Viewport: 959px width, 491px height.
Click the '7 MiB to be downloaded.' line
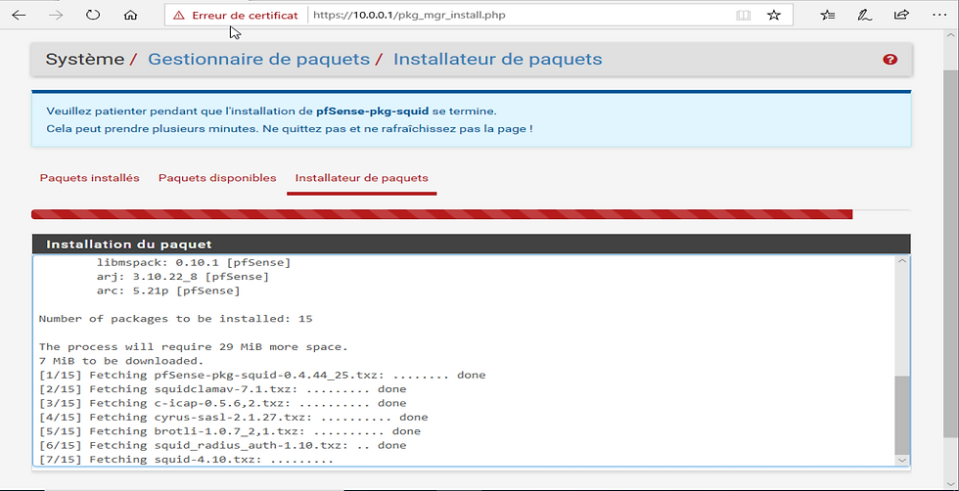click(x=121, y=361)
